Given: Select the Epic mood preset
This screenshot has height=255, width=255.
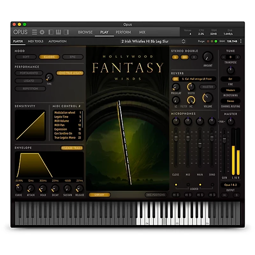Looking at the screenshot, I should pos(73,56).
